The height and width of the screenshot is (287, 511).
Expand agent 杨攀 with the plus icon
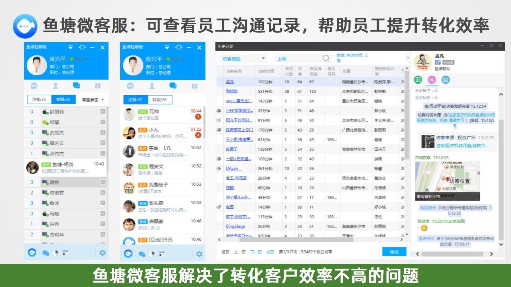(103, 122)
